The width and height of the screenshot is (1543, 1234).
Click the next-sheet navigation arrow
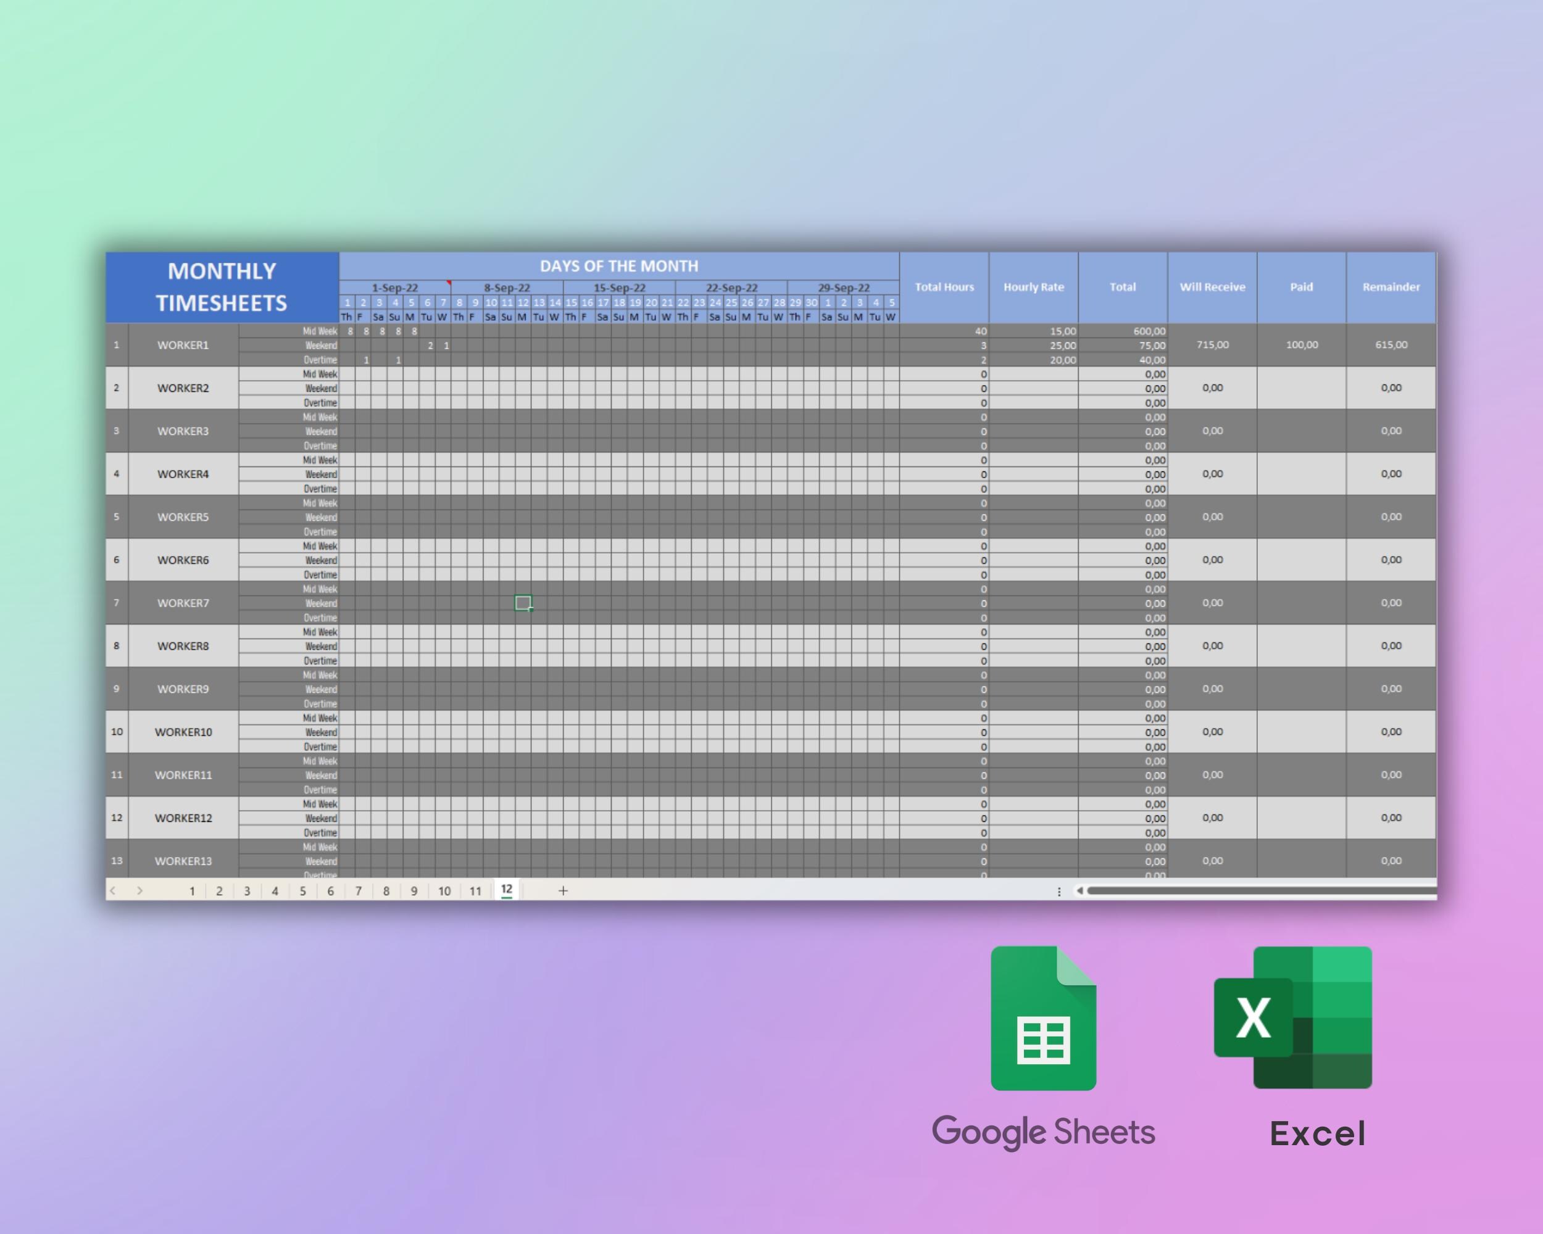(139, 890)
